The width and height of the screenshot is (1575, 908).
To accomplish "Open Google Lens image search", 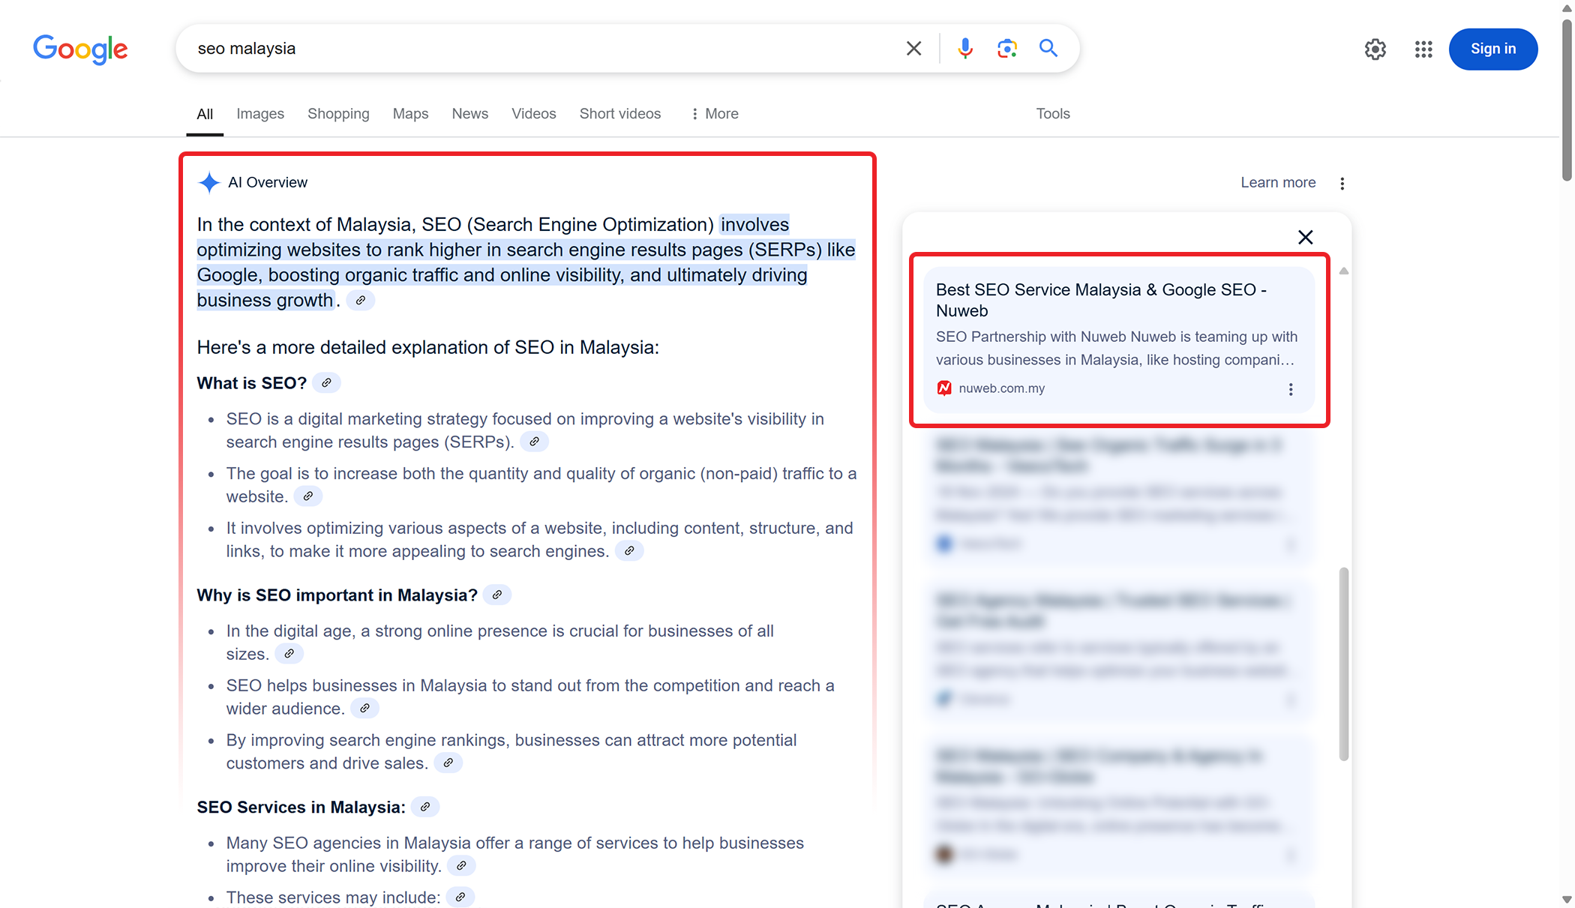I will pyautogui.click(x=1006, y=49).
